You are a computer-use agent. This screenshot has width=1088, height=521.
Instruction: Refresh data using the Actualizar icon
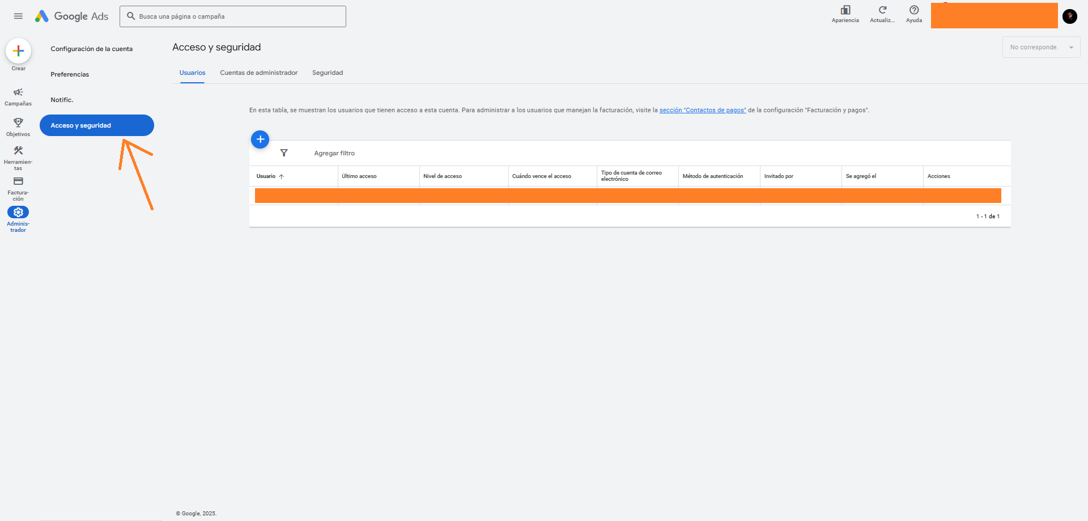pyautogui.click(x=882, y=14)
